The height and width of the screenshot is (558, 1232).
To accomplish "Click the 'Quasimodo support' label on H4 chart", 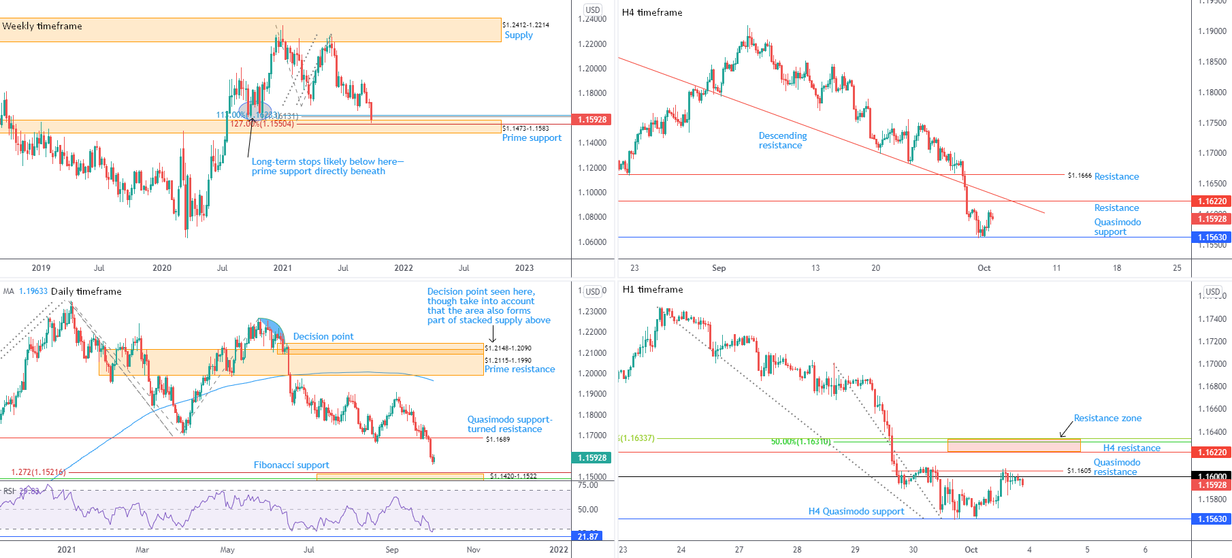I will (1118, 227).
